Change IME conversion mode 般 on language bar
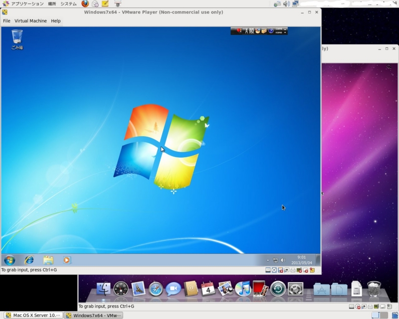This screenshot has height=319, width=399. coord(251,31)
